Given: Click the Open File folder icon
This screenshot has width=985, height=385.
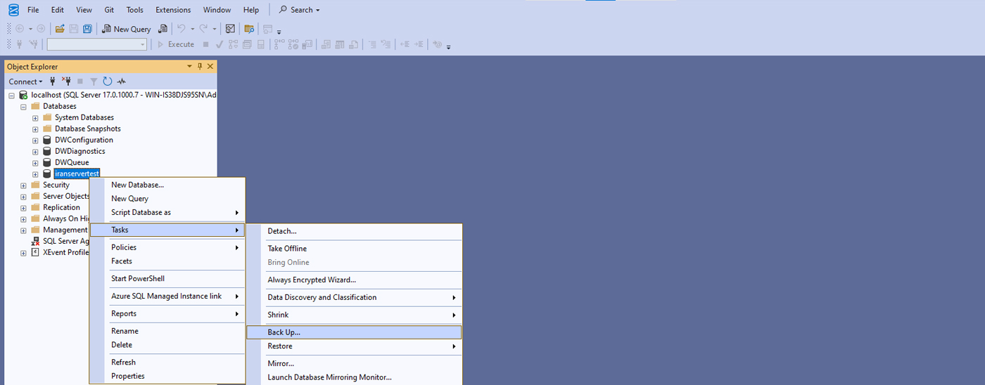Looking at the screenshot, I should tap(61, 29).
